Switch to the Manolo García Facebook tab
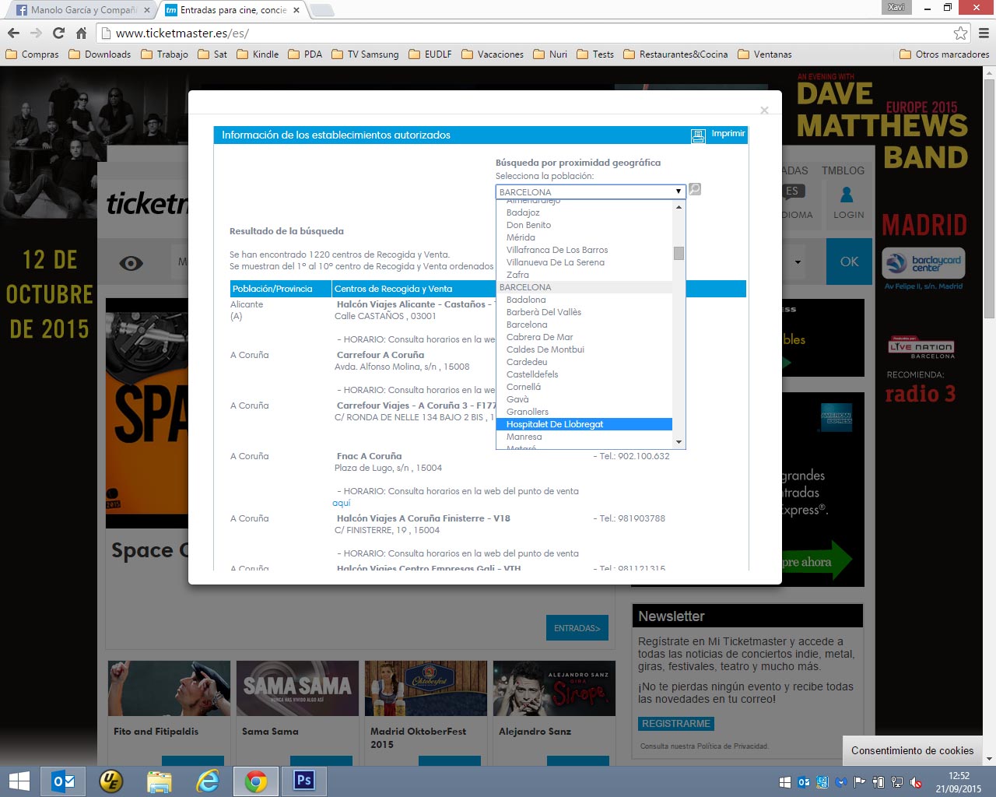This screenshot has height=797, width=996. (82, 10)
